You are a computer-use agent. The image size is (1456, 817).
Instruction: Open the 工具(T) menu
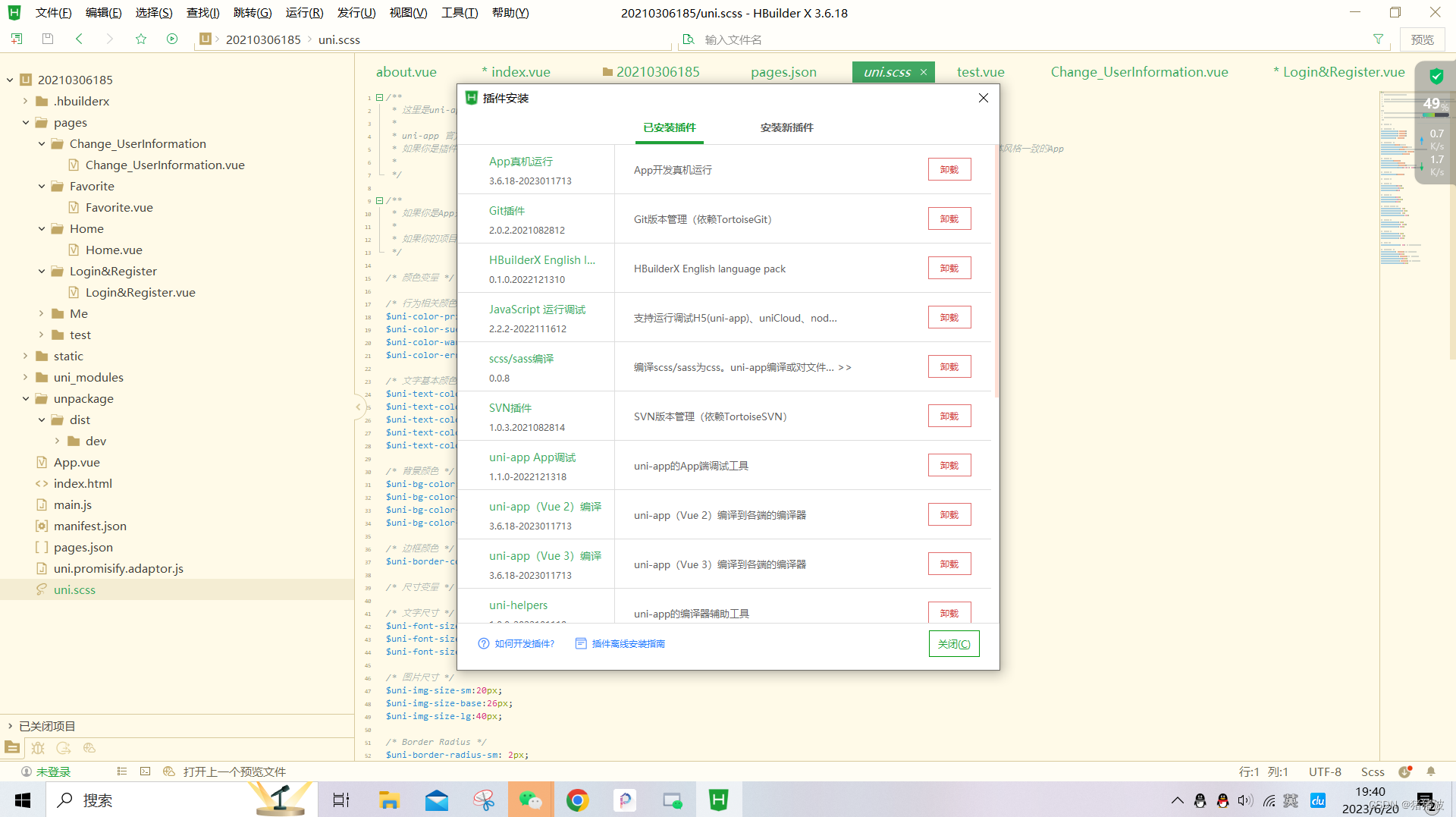[x=460, y=13]
